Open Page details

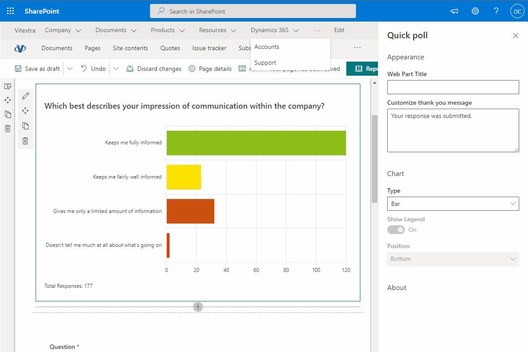[x=210, y=69]
